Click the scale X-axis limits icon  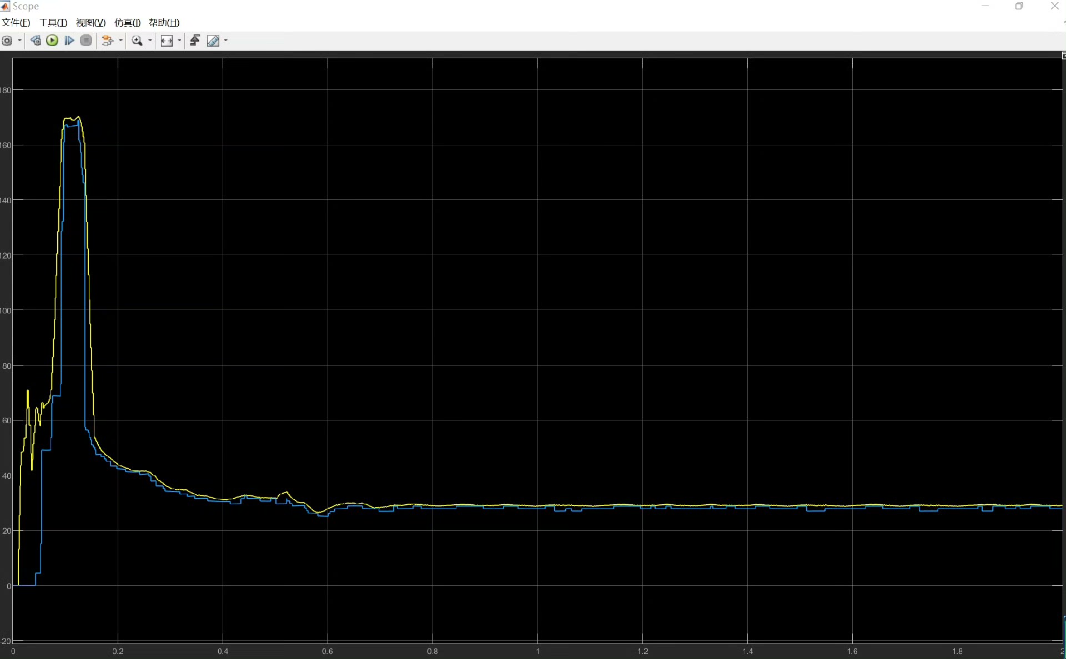pyautogui.click(x=167, y=40)
